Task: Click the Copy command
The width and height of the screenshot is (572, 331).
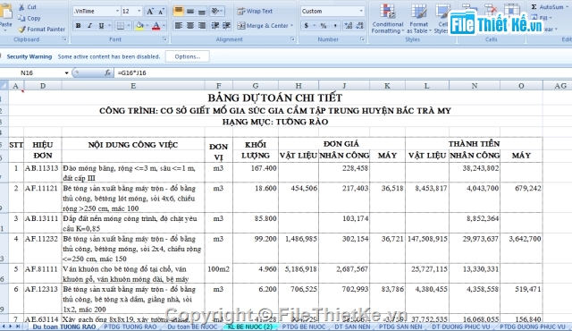Action: (x=29, y=18)
